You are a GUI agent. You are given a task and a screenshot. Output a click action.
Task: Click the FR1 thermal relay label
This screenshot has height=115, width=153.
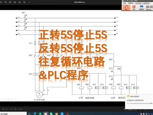coord(30,74)
